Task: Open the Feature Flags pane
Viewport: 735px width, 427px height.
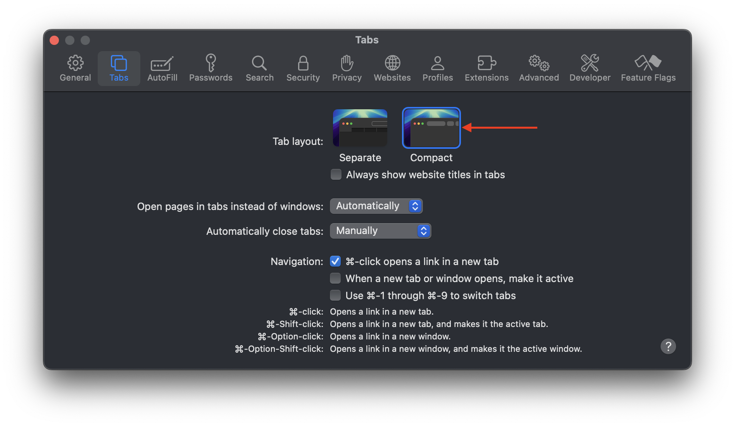Action: pos(648,68)
